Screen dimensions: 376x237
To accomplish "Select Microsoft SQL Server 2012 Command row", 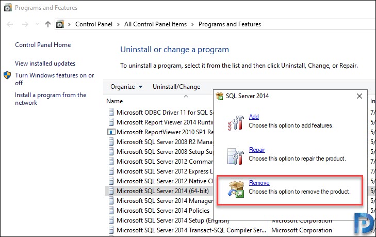I will click(159, 162).
